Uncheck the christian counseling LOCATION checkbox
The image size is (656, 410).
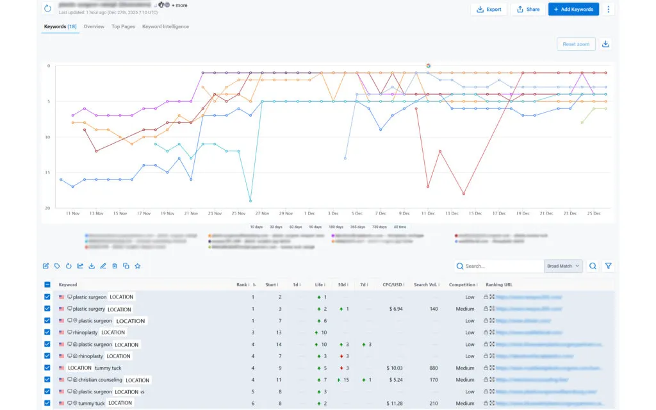47,379
